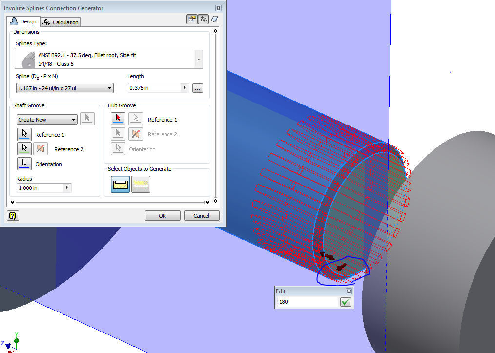Click the splines type preview image
This screenshot has height=353, width=495.
pos(28,59)
